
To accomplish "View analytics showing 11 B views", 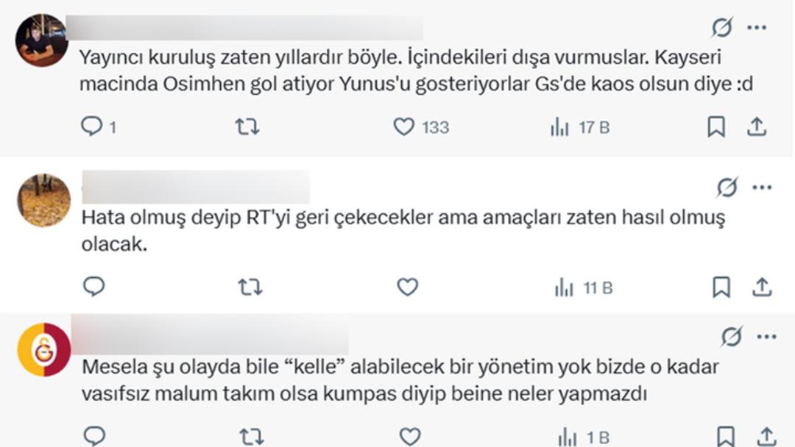I will point(564,287).
